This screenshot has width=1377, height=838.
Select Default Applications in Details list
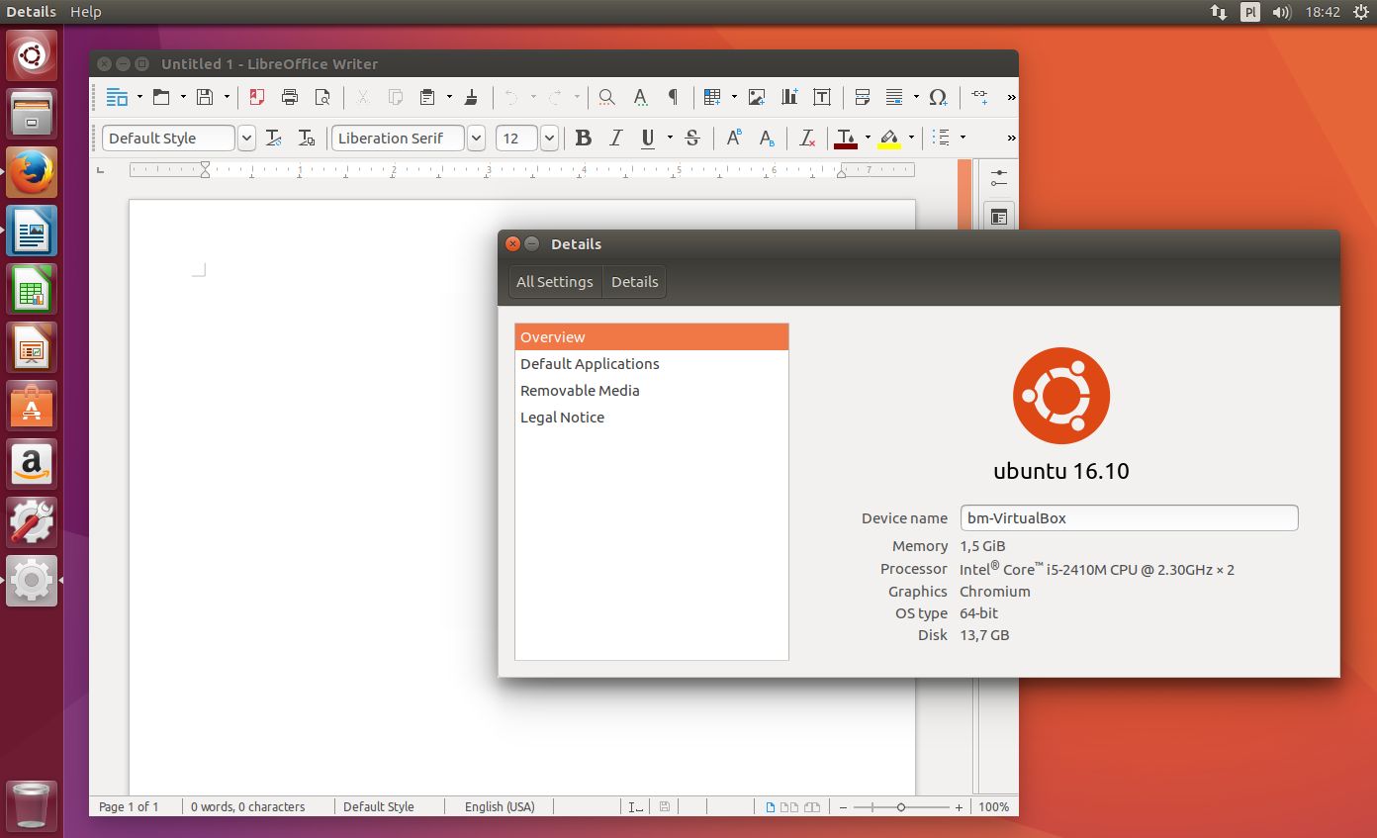(590, 364)
